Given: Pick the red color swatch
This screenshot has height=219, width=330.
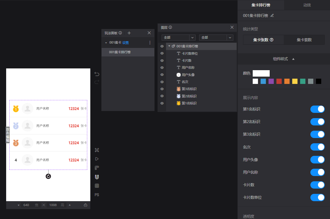Looking at the screenshot, I should 279,81.
